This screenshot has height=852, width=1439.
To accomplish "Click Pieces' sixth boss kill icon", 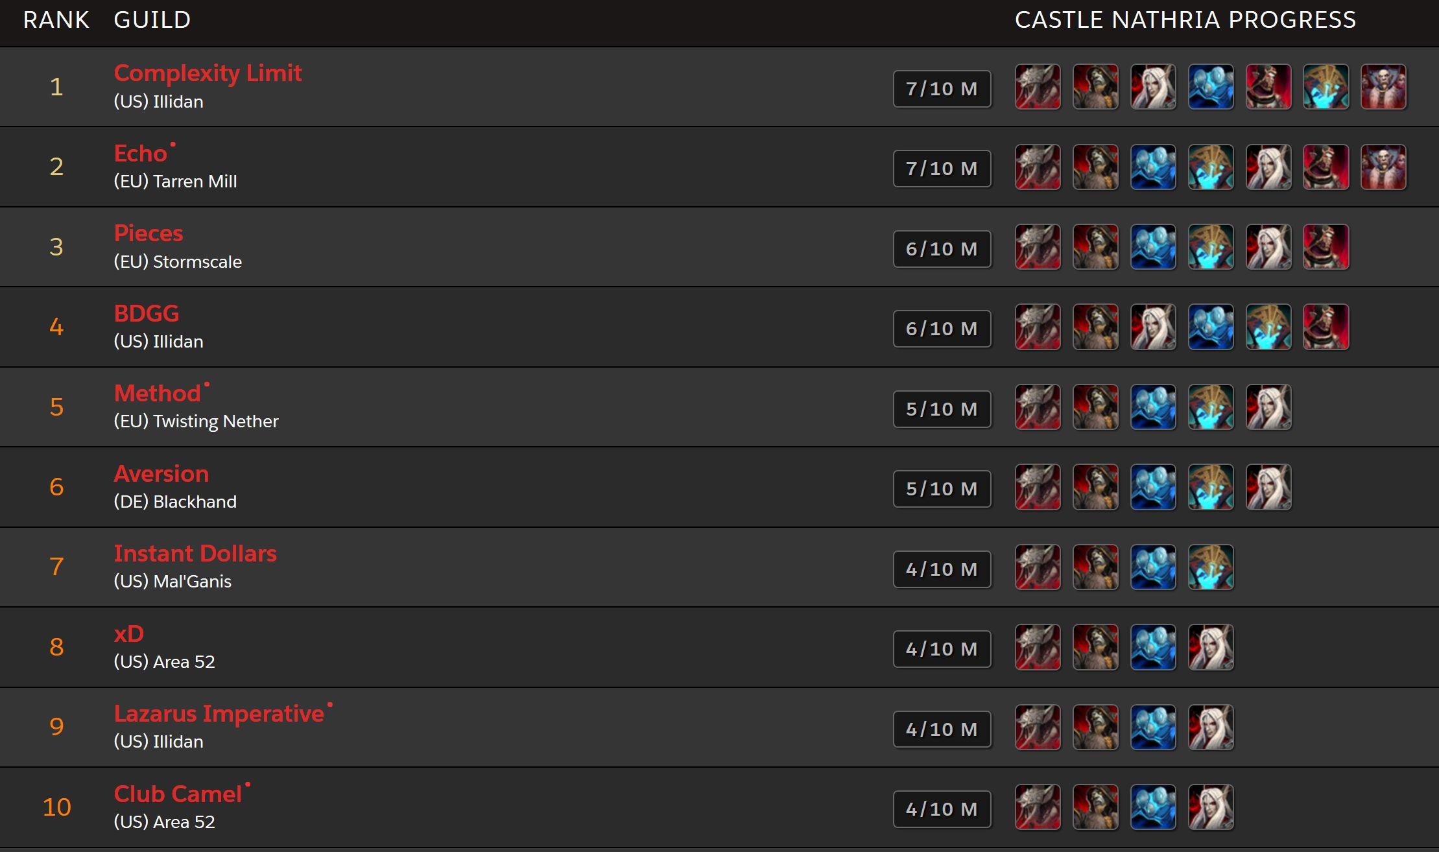I will pyautogui.click(x=1326, y=246).
